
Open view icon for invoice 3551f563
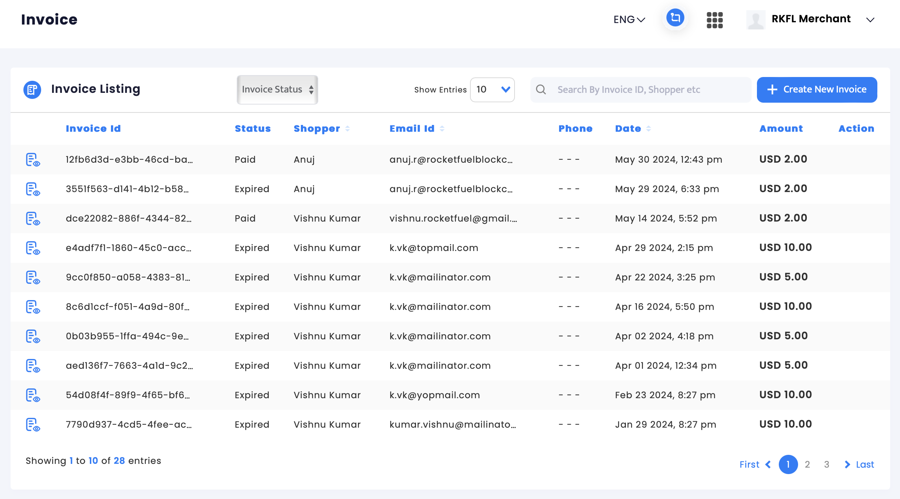point(33,189)
